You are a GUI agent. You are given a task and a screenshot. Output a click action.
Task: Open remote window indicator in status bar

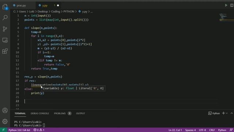(x=3, y=130)
